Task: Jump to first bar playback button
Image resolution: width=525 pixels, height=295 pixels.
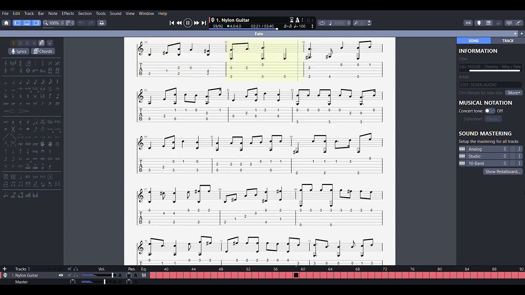Action: click(172, 23)
